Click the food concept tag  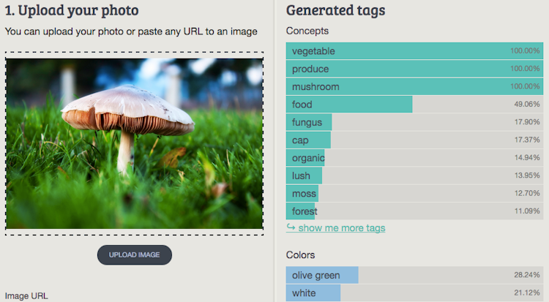(x=414, y=105)
